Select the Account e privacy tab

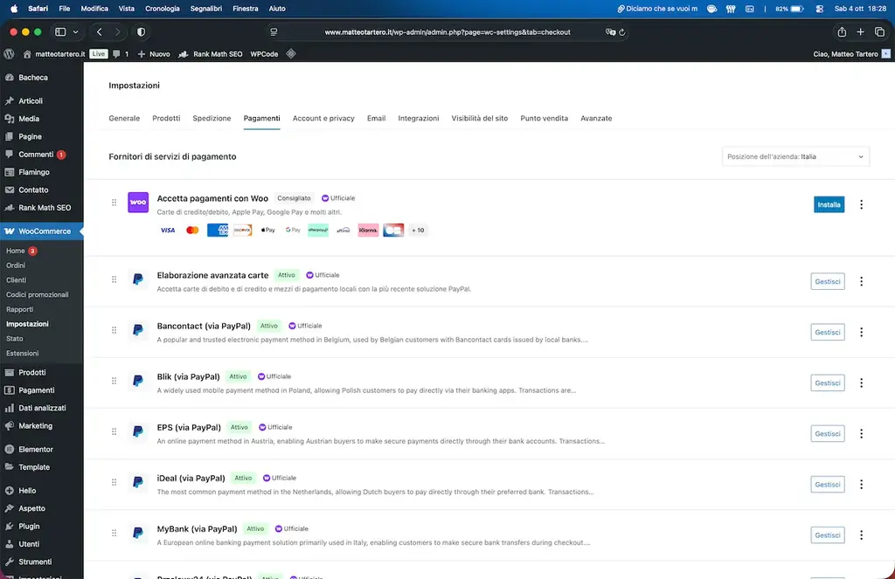(323, 118)
